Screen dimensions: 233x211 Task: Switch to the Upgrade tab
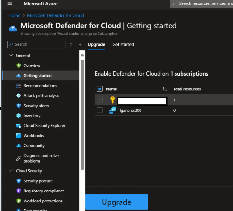[96, 44]
